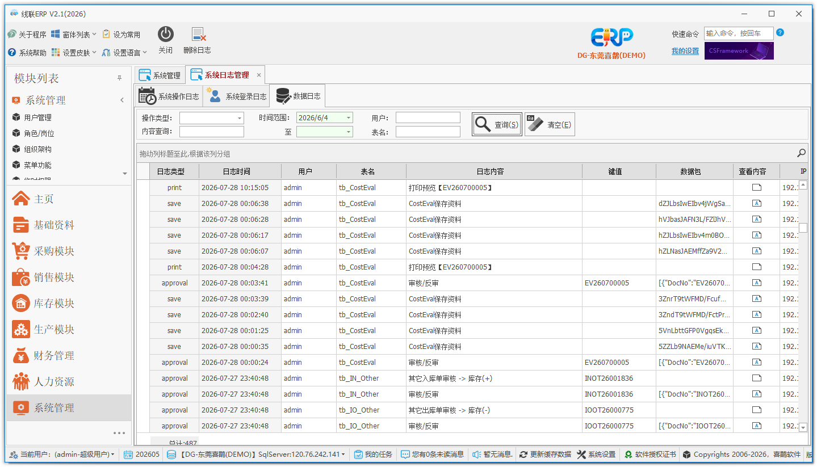
Task: Open 组织架构 in module tree
Action: point(37,149)
